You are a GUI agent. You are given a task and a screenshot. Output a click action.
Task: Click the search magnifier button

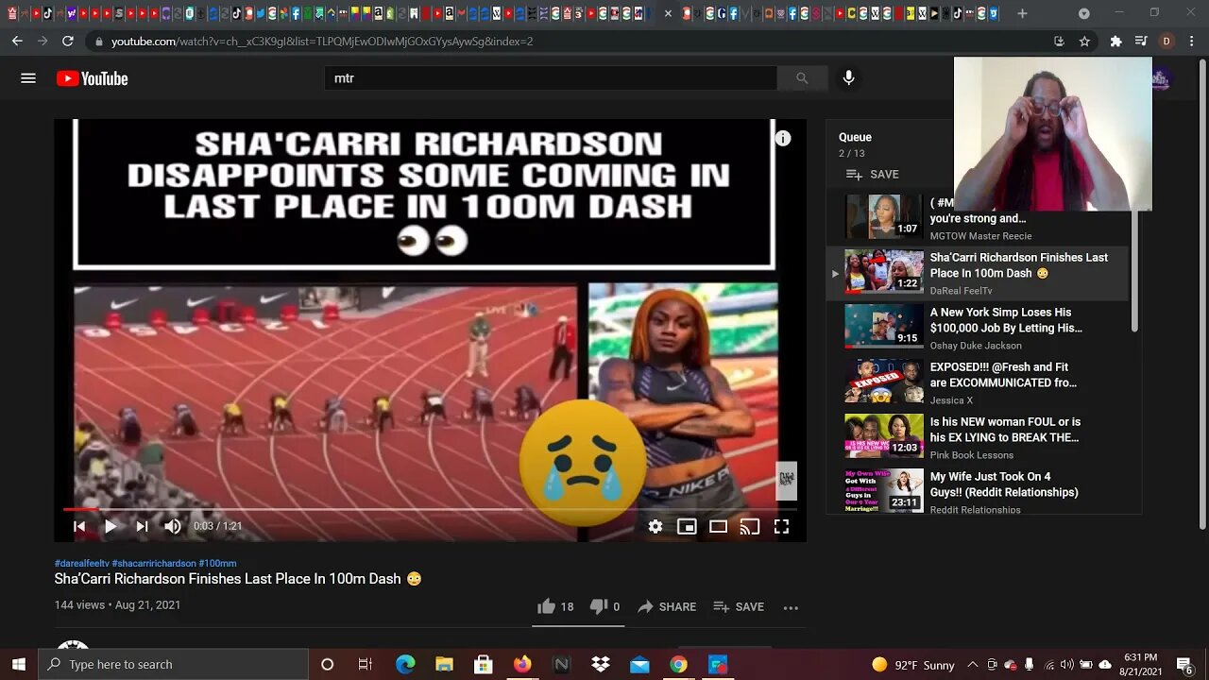(x=802, y=78)
